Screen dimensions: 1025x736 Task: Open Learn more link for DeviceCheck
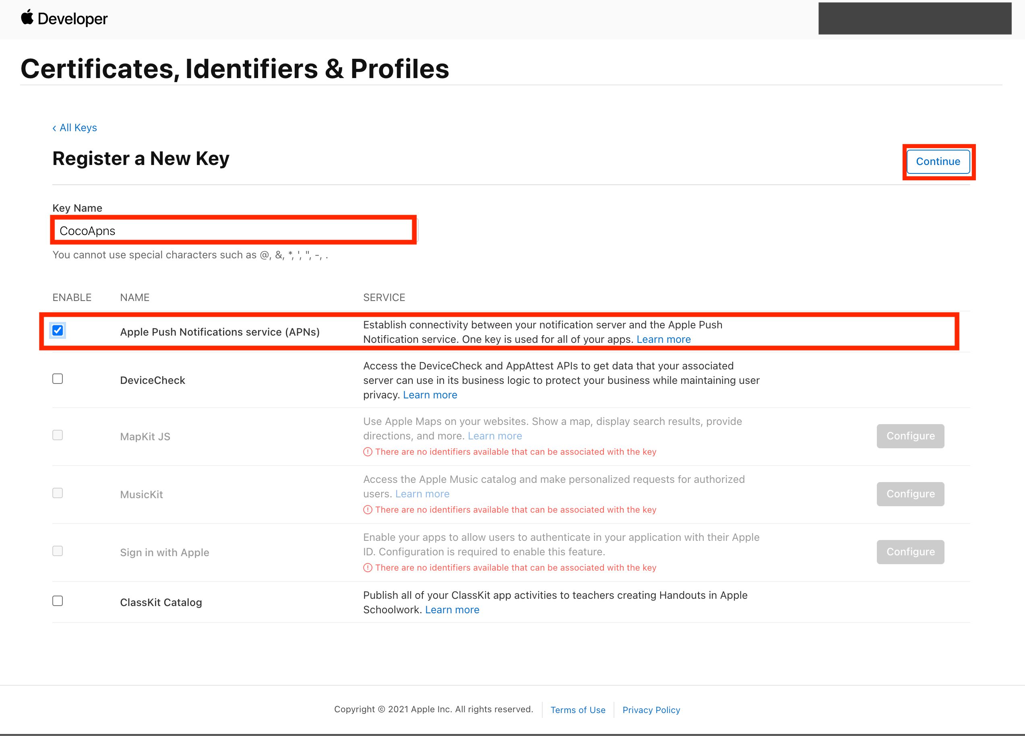coord(430,395)
